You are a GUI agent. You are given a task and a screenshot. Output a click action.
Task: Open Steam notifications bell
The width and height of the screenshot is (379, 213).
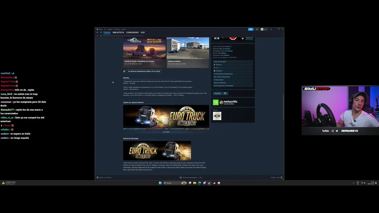(x=257, y=29)
